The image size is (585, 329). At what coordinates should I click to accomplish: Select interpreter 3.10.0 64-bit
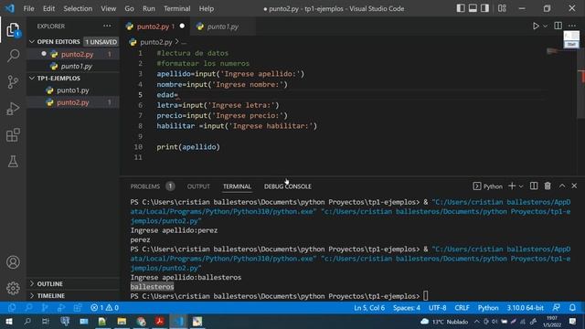pyautogui.click(x=525, y=308)
